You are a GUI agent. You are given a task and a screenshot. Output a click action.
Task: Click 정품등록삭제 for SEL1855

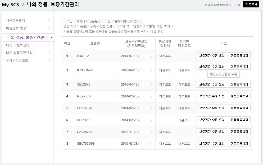(239, 120)
